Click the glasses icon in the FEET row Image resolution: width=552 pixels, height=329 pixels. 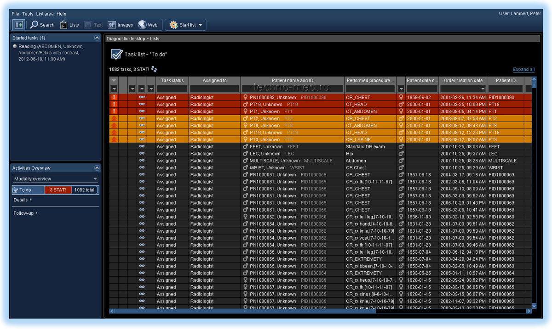click(142, 147)
